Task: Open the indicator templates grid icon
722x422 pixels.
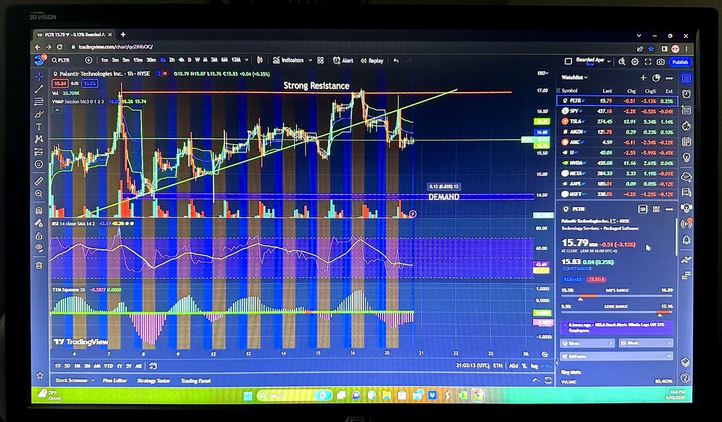Action: (321, 60)
